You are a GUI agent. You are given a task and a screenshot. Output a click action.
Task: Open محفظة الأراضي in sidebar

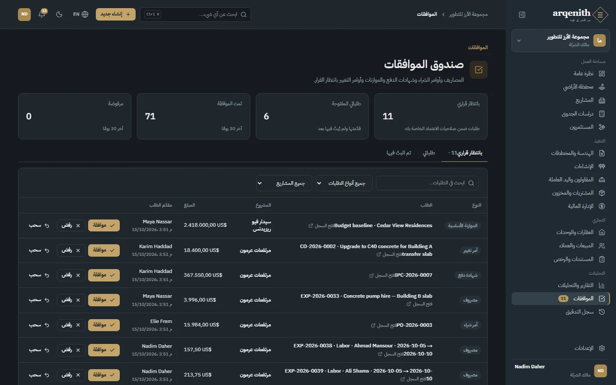(x=560, y=87)
